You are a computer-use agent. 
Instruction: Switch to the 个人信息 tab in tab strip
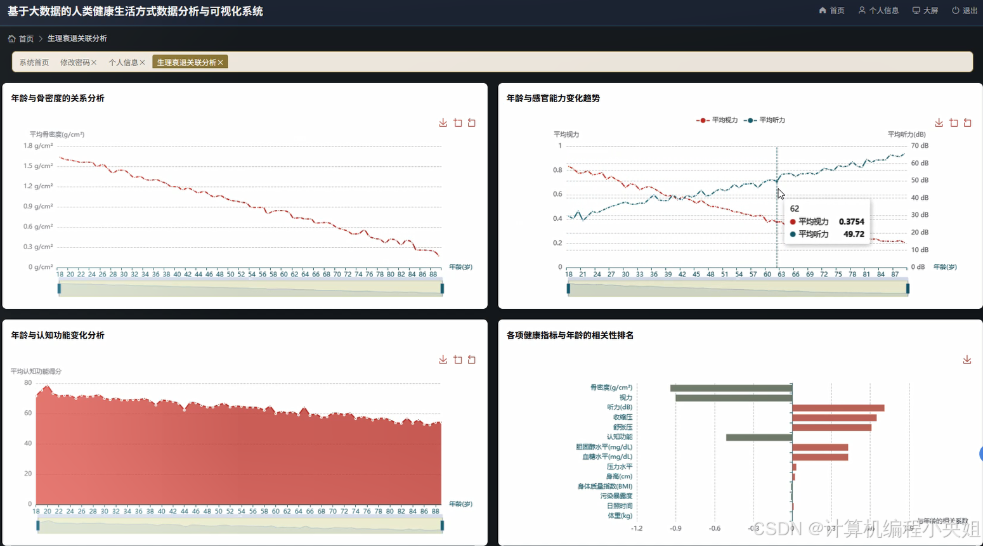pyautogui.click(x=123, y=62)
